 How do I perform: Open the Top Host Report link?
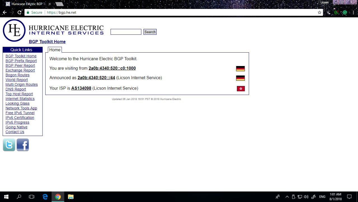tap(19, 94)
